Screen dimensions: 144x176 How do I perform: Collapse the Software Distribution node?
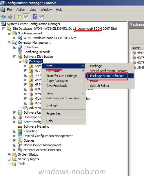[x=14, y=57]
